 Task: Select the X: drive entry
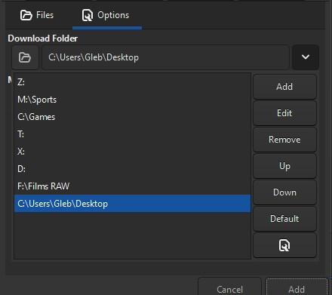click(132, 152)
